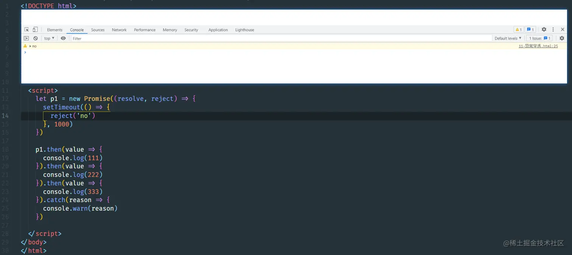Click the 'console.warn(reason)' statement
The height and width of the screenshot is (255, 572).
pyautogui.click(x=80, y=208)
